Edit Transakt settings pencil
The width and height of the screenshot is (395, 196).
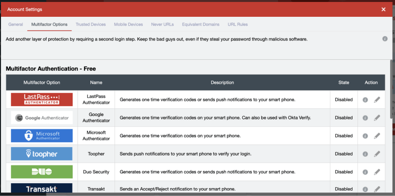(x=377, y=189)
